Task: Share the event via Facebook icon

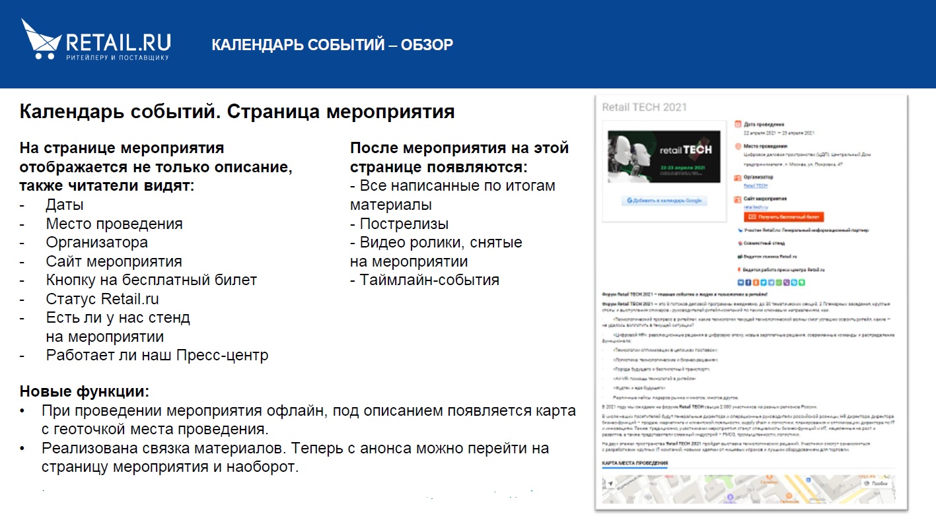Action: (748, 282)
